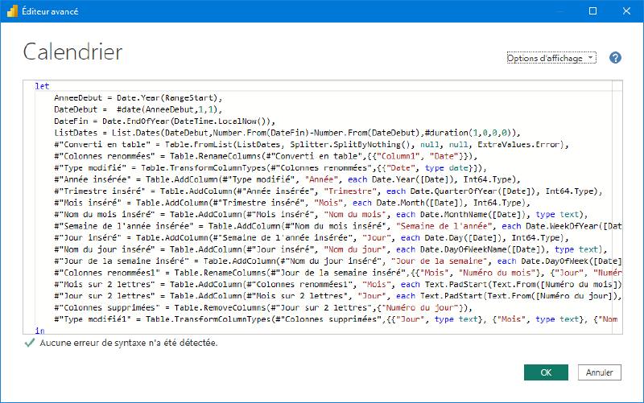The width and height of the screenshot is (644, 403).
Task: Open the Options d'affichage dropdown
Action: [x=551, y=58]
